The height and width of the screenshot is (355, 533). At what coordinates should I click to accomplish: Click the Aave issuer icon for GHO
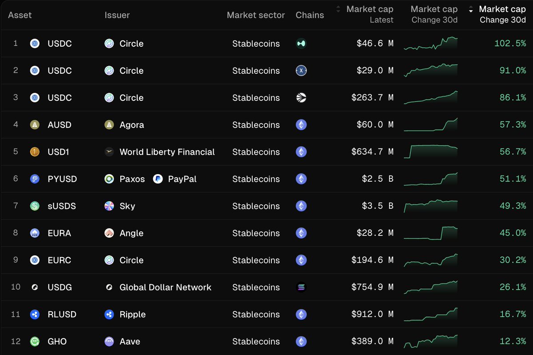tap(109, 341)
